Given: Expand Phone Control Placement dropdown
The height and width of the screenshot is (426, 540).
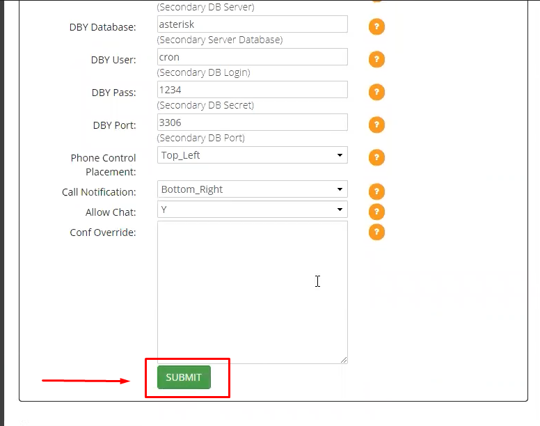Looking at the screenshot, I should (252, 155).
